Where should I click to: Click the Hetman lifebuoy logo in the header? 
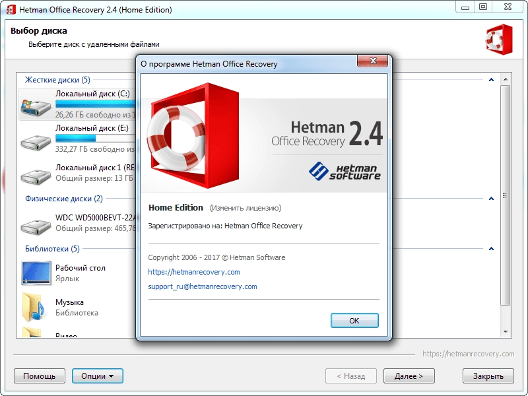click(499, 39)
